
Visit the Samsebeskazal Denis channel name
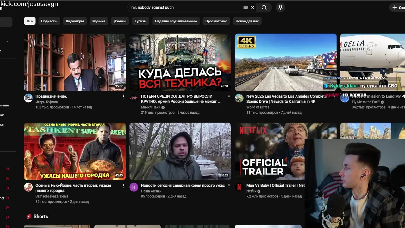click(x=52, y=196)
